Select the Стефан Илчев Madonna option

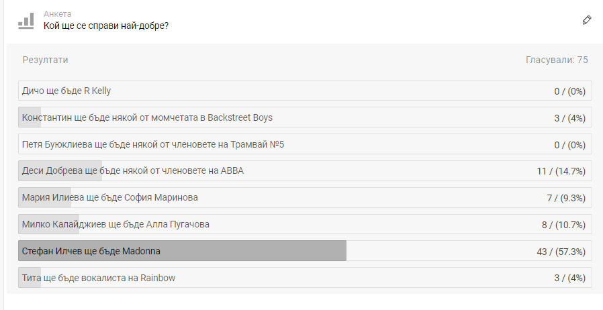click(305, 251)
